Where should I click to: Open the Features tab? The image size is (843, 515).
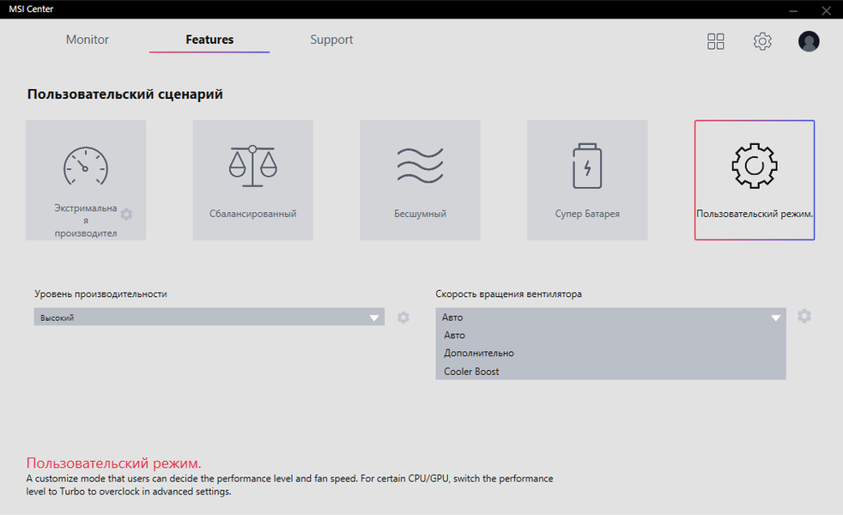point(209,39)
